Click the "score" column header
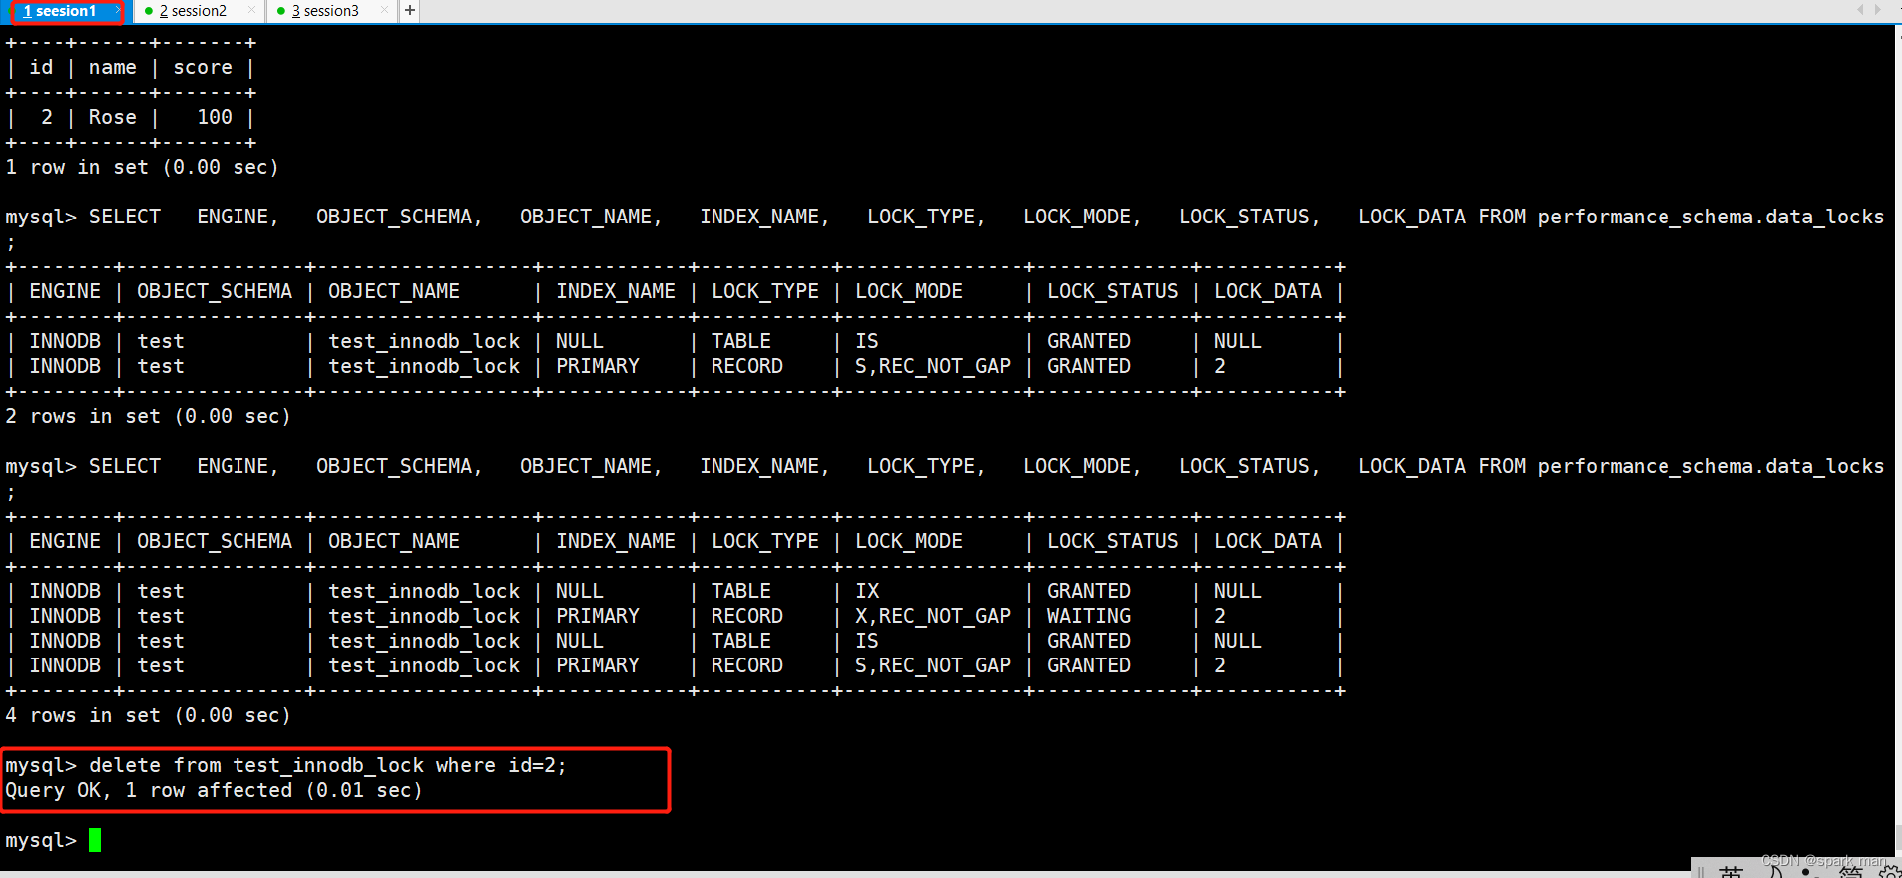 (x=203, y=67)
